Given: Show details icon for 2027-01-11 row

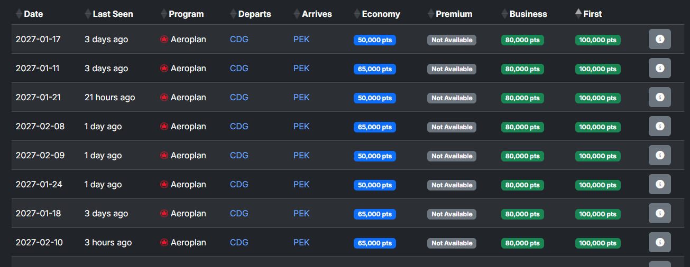Looking at the screenshot, I should tap(659, 69).
